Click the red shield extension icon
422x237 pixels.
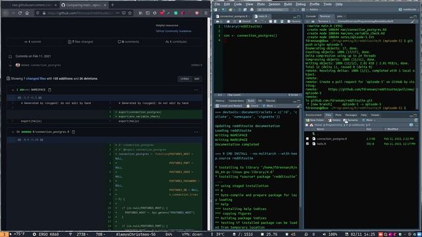197,13
